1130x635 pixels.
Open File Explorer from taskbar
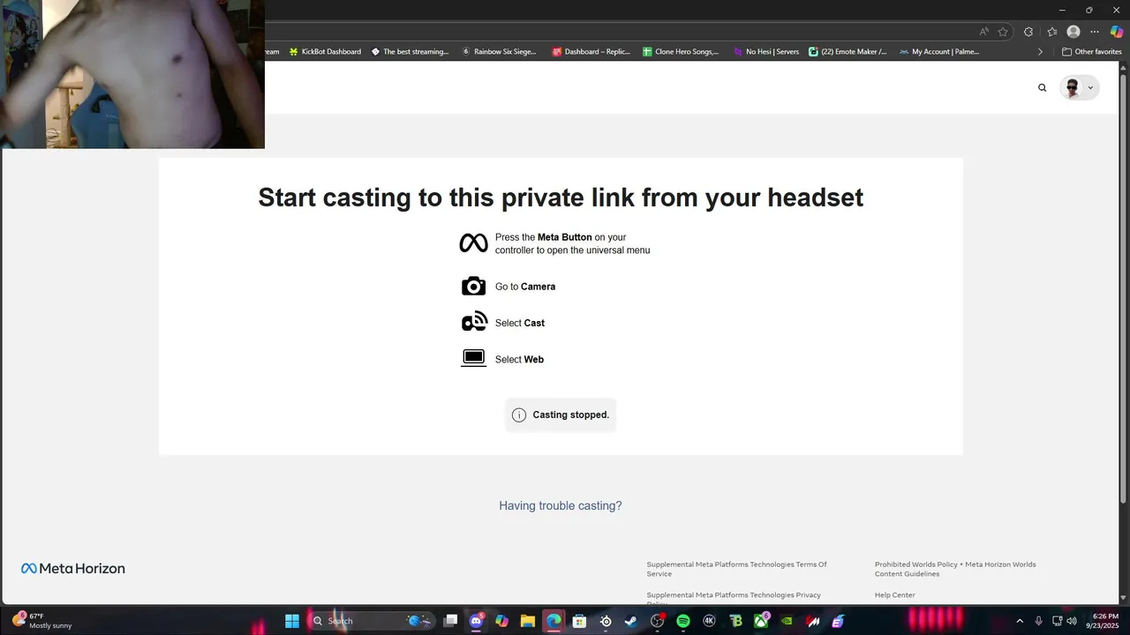pos(528,621)
